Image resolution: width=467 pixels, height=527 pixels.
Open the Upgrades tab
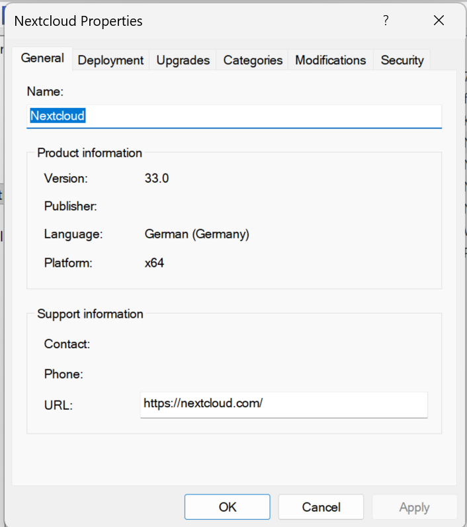[x=183, y=60]
